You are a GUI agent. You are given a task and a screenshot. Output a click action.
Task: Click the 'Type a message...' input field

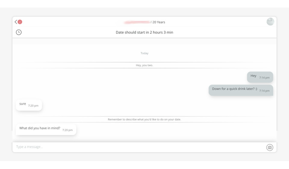[138, 147]
